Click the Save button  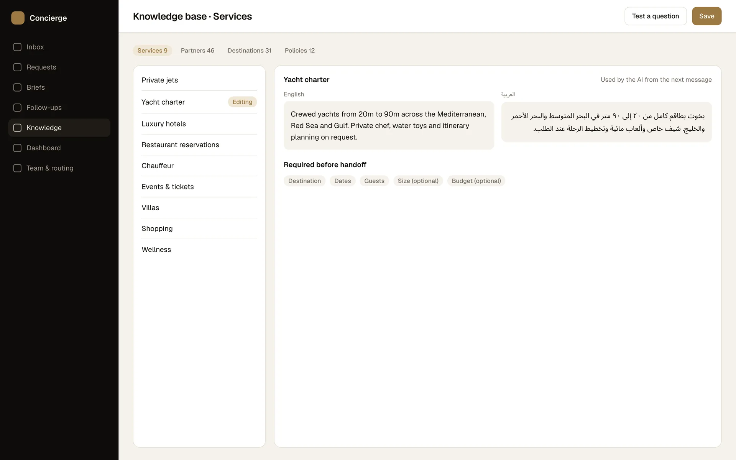[706, 16]
